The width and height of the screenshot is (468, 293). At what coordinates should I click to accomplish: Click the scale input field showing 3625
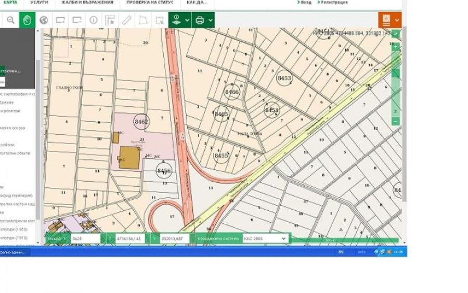click(x=85, y=238)
